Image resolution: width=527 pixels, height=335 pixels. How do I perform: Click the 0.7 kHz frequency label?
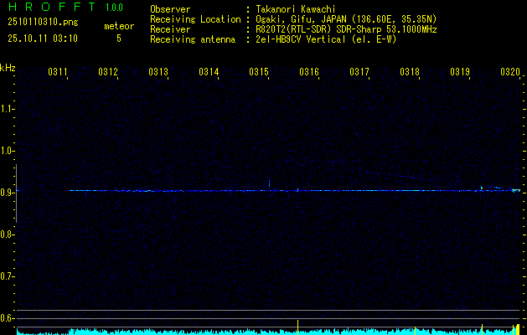click(7, 276)
